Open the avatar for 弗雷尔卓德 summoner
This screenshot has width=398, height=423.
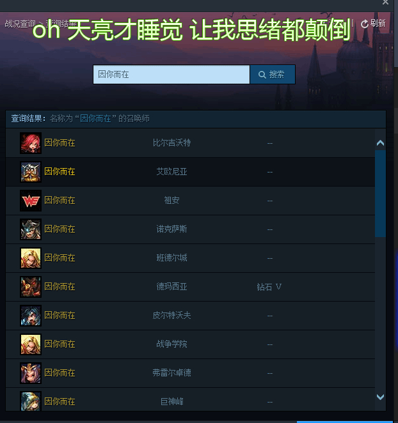[x=31, y=373]
